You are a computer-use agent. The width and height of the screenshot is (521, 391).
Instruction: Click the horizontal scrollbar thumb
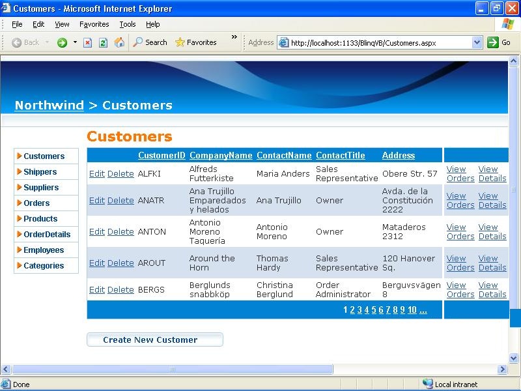tap(173, 369)
